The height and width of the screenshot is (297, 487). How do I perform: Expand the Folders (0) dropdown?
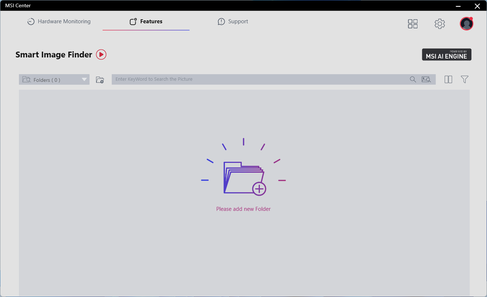54,80
